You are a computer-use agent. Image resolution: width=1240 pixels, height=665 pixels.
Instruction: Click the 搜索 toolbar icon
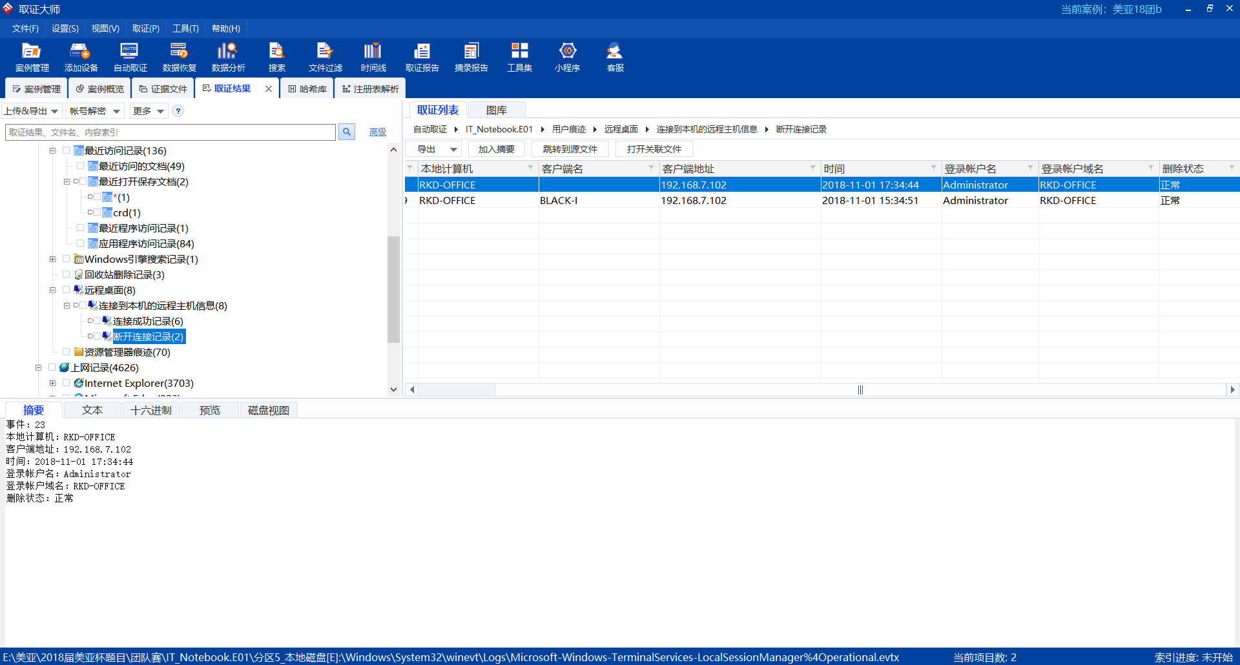277,57
